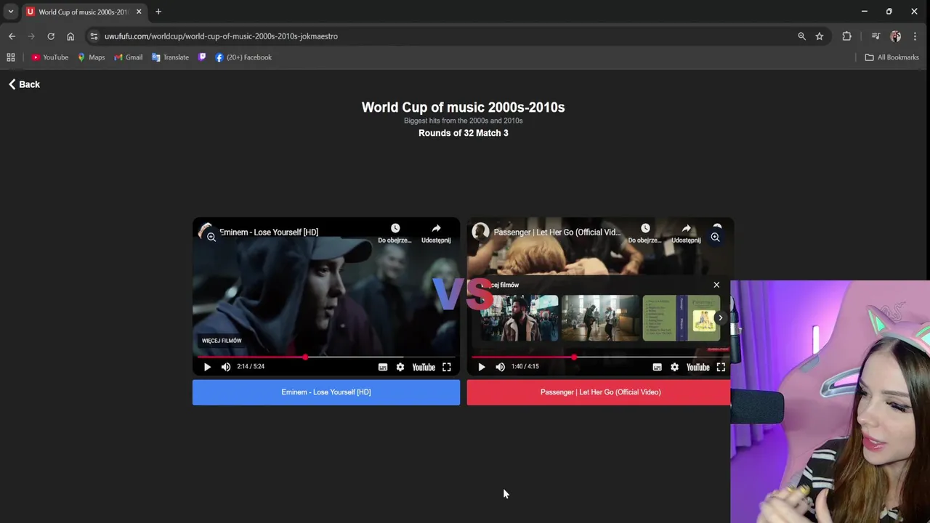Open media control icon in toolbar

[876, 36]
